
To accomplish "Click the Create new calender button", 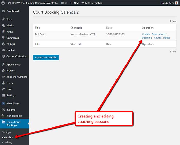I will 46,57.
